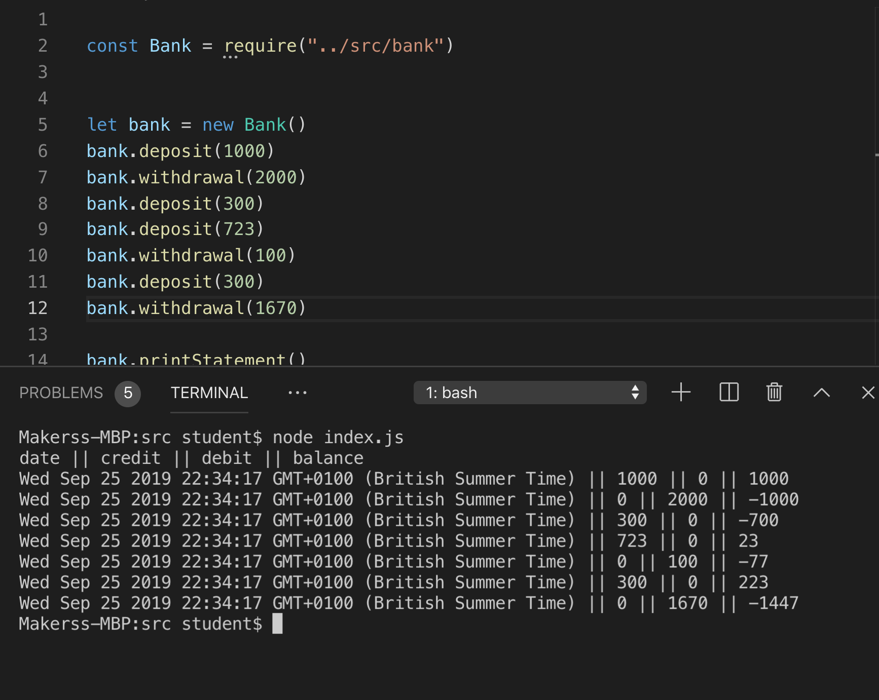Viewport: 879px width, 700px height.
Task: Click on bank.withdrawal(2000) line
Action: (x=196, y=177)
